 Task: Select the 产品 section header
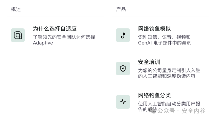point(121,9)
